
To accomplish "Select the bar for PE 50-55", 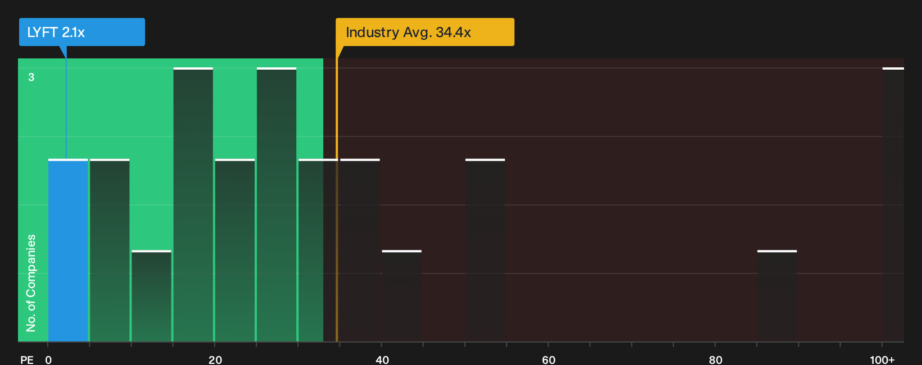I will tap(485, 250).
